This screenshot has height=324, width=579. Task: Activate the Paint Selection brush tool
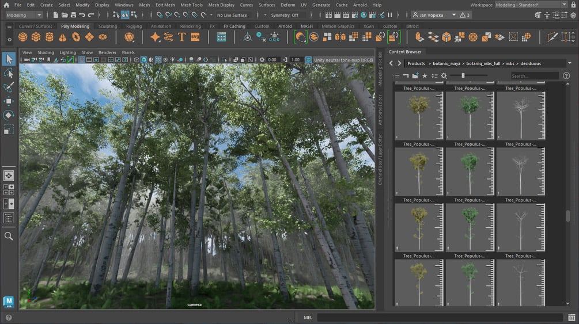pyautogui.click(x=9, y=87)
